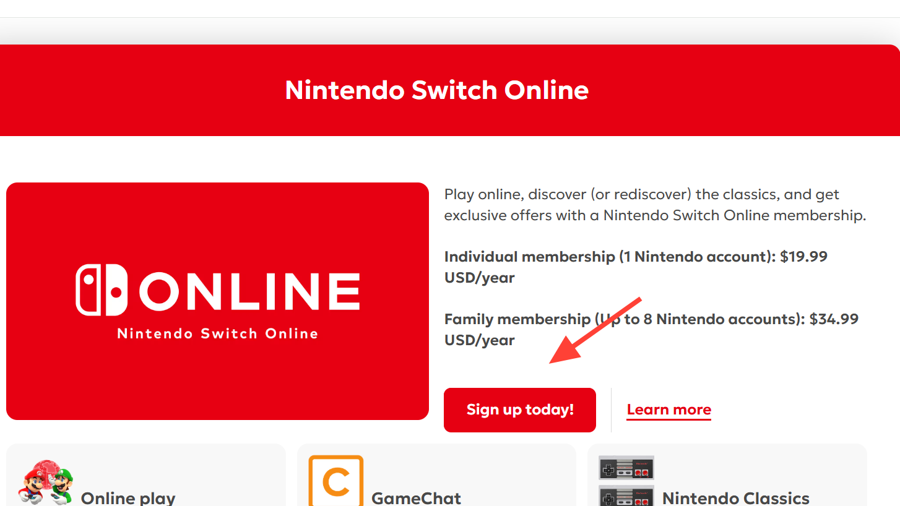Click the Sign up today! button
Viewport: 900px width, 506px height.
click(x=520, y=410)
